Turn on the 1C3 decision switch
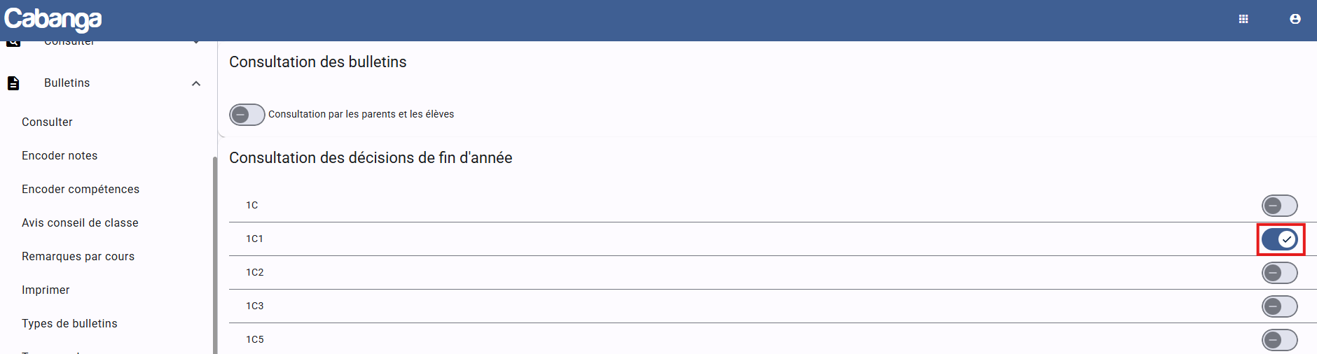 [1279, 306]
